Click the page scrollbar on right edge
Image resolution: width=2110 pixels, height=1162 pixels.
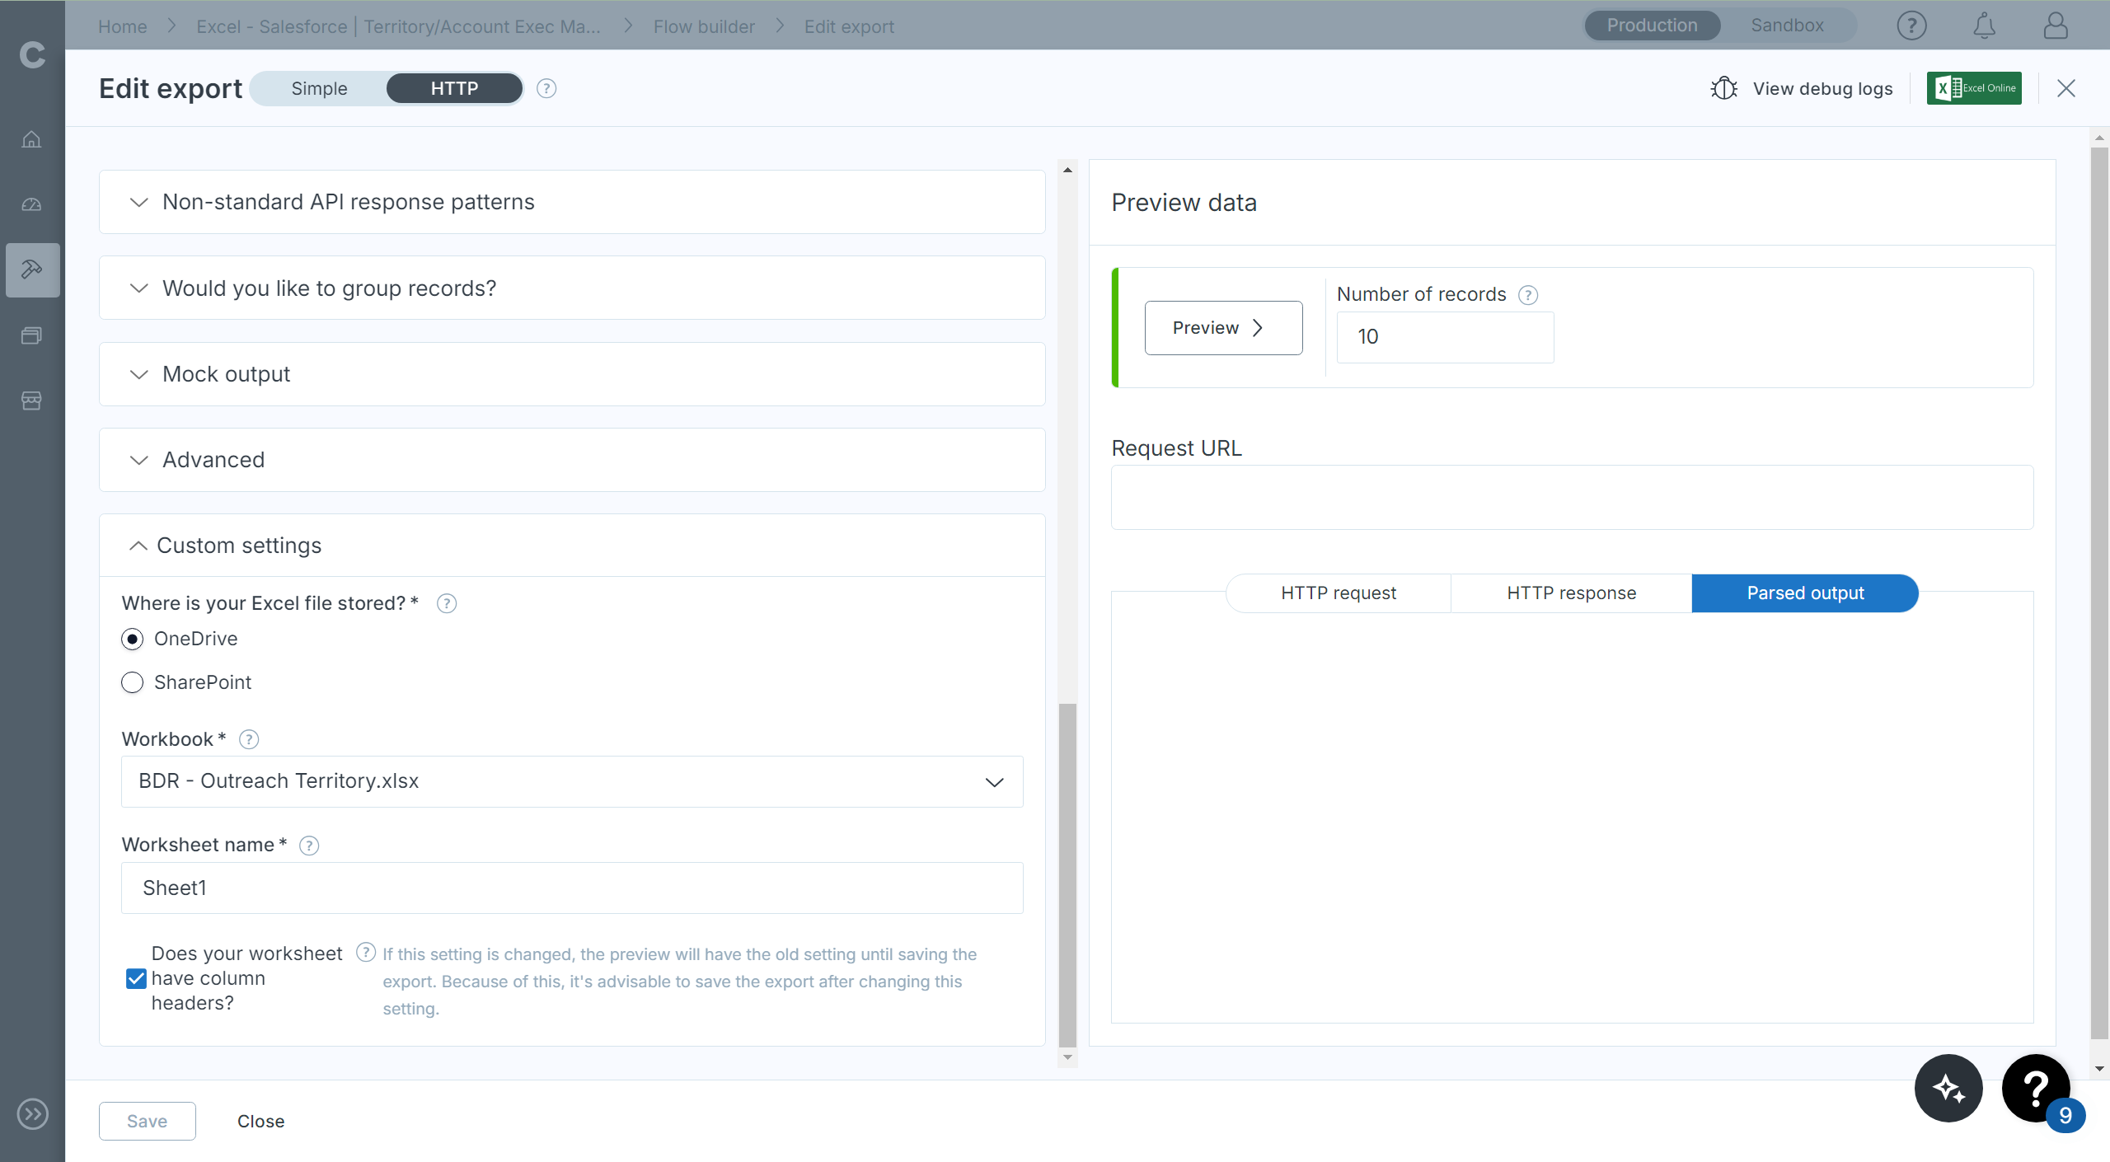[x=2099, y=593]
